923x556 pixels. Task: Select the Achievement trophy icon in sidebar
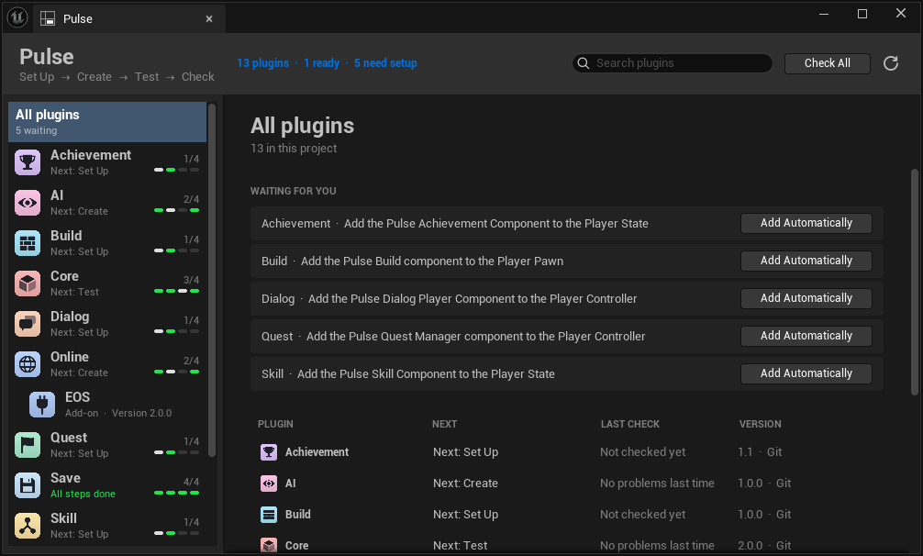pos(28,162)
